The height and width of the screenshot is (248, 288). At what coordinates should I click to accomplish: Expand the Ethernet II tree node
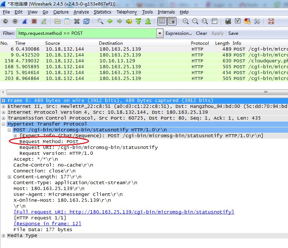point(3,106)
